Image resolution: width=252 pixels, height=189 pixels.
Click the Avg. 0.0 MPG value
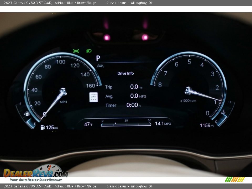tap(138, 96)
